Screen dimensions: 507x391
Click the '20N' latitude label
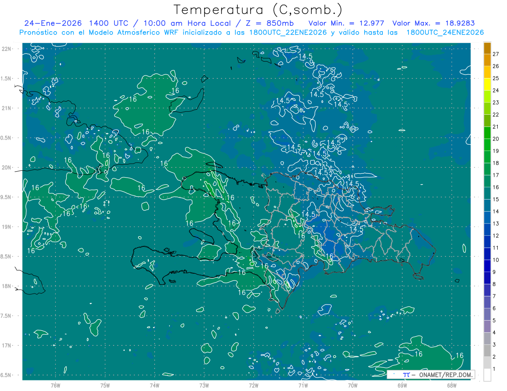pyautogui.click(x=7, y=167)
